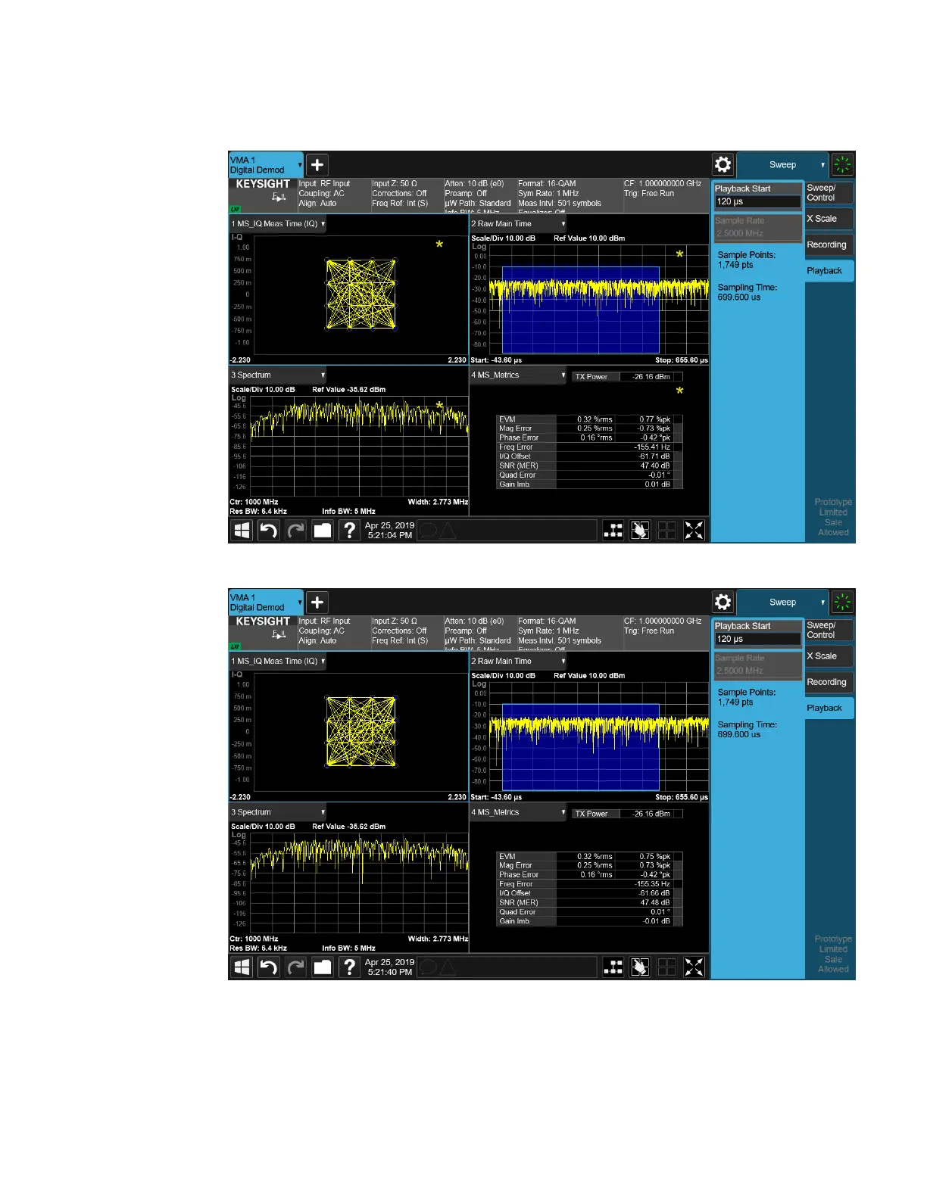Select VMA 1 Digital Demod tab, bottom screenshot
The height and width of the screenshot is (1199, 927).
pyautogui.click(x=265, y=603)
